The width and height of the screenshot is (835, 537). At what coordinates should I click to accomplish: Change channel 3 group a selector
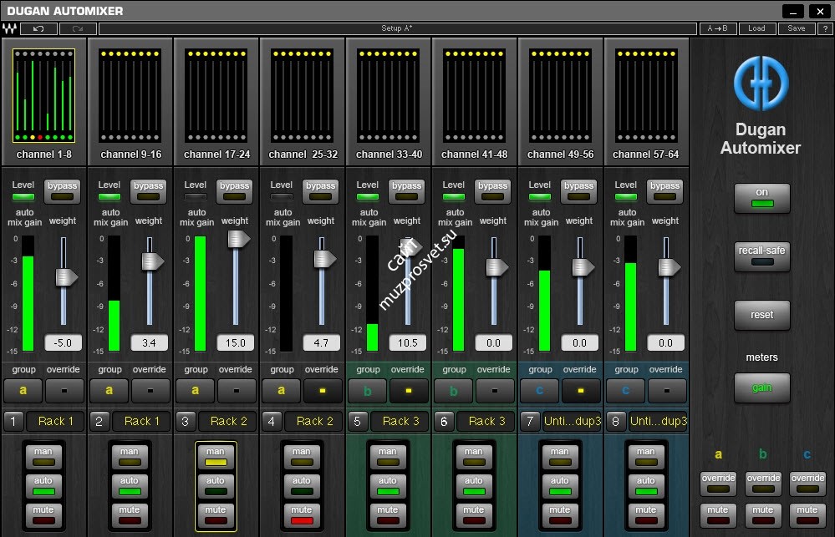[196, 391]
